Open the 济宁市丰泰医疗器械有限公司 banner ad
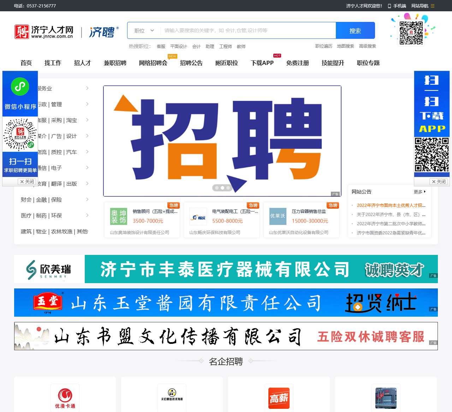452x412 pixels. (226, 269)
